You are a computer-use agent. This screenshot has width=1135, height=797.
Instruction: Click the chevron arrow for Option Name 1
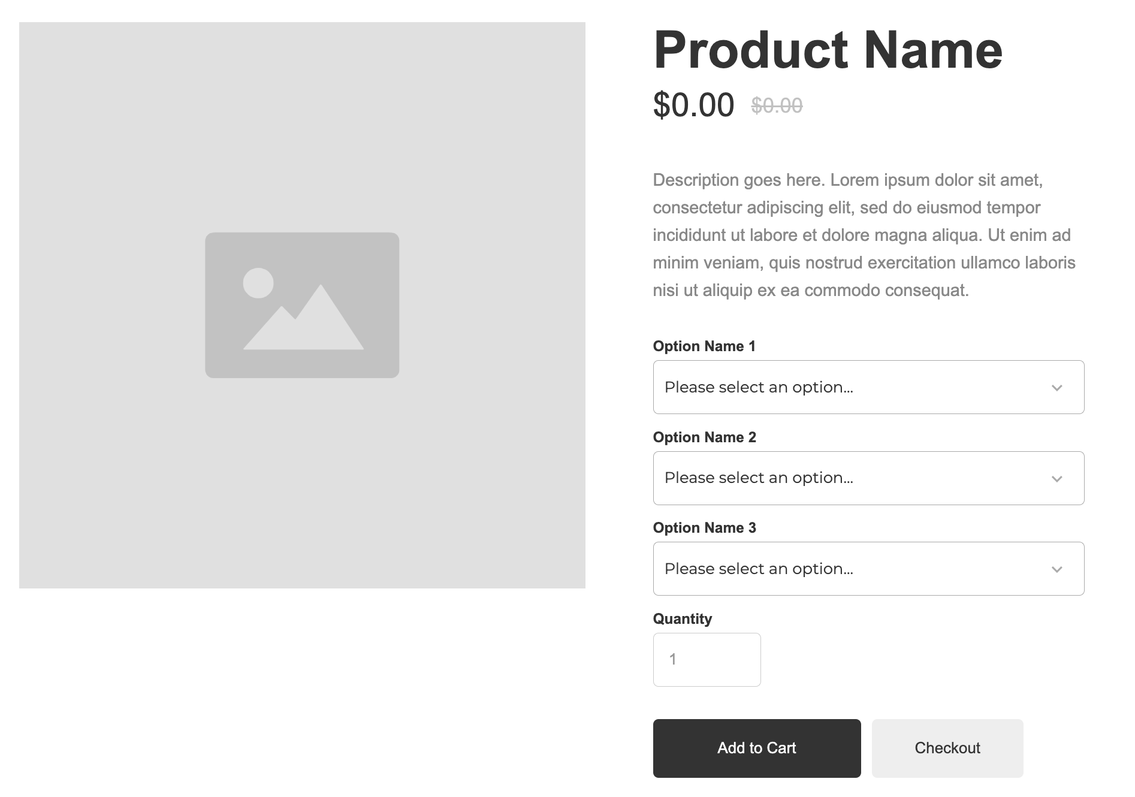pyautogui.click(x=1056, y=388)
